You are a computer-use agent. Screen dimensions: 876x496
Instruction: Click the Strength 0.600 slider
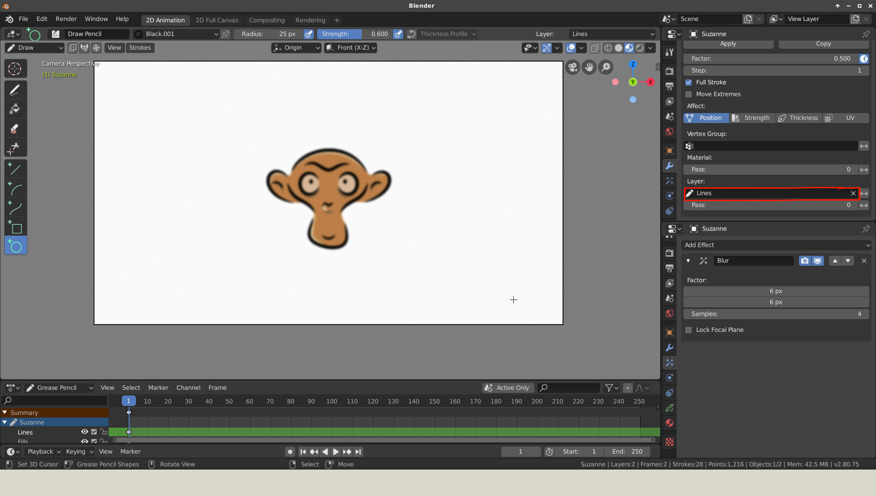pyautogui.click(x=355, y=34)
